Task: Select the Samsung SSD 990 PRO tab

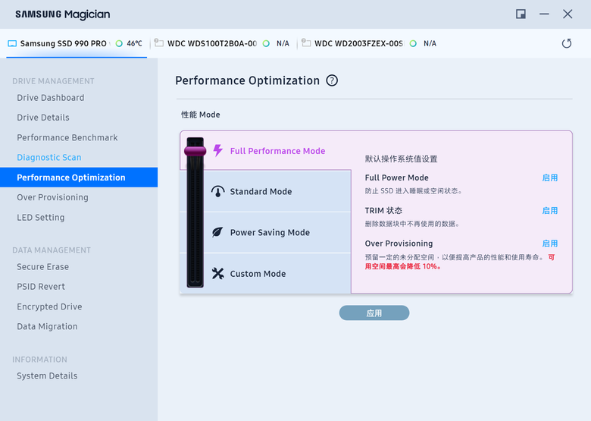Action: click(x=77, y=43)
